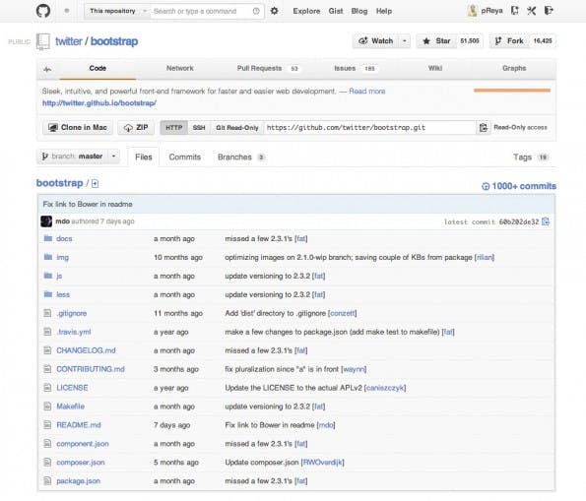Open Blog in top navigation
Viewport: 586px width, 501px height.
coord(359,11)
